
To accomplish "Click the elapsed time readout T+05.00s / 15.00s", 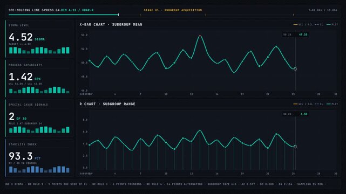I will pos(323,10).
